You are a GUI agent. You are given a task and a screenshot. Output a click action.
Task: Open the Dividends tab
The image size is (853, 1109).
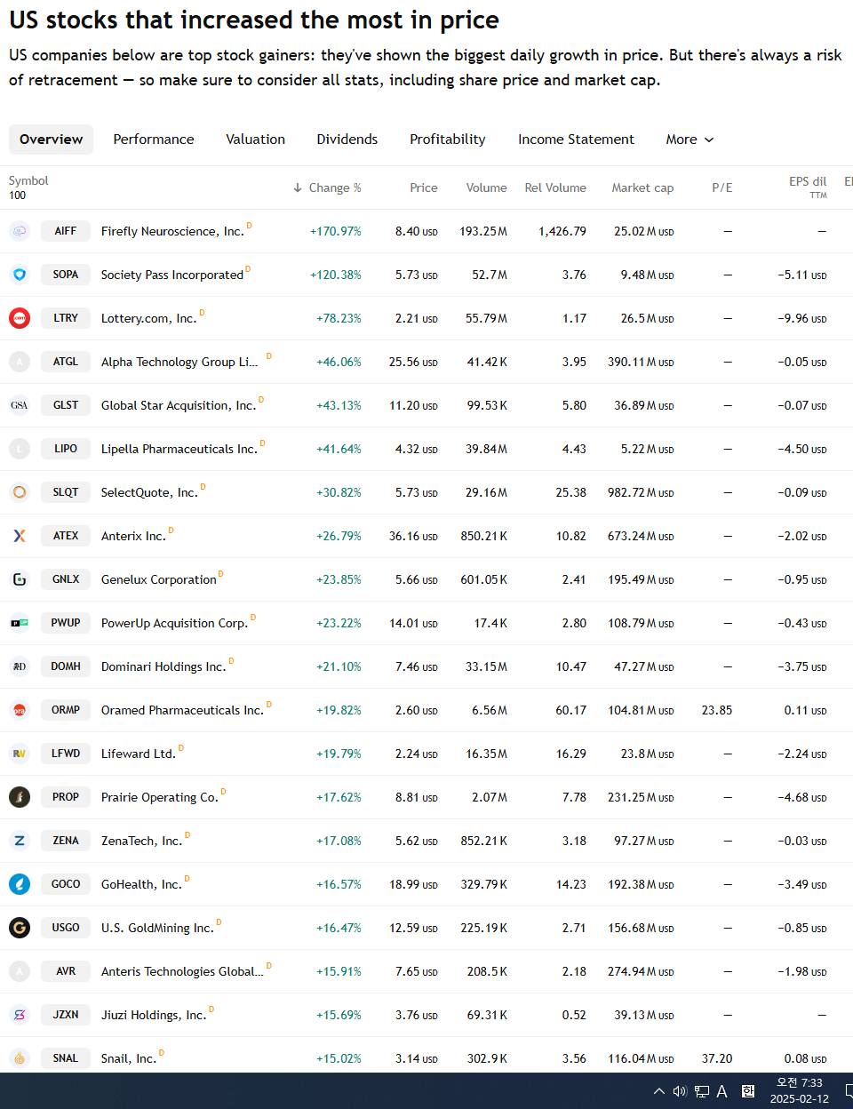(347, 140)
